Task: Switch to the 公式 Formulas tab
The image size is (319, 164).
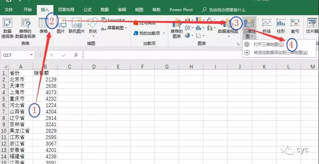Action: click(x=88, y=9)
